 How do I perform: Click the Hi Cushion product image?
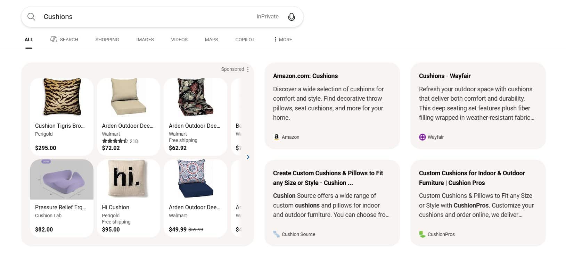tap(128, 179)
